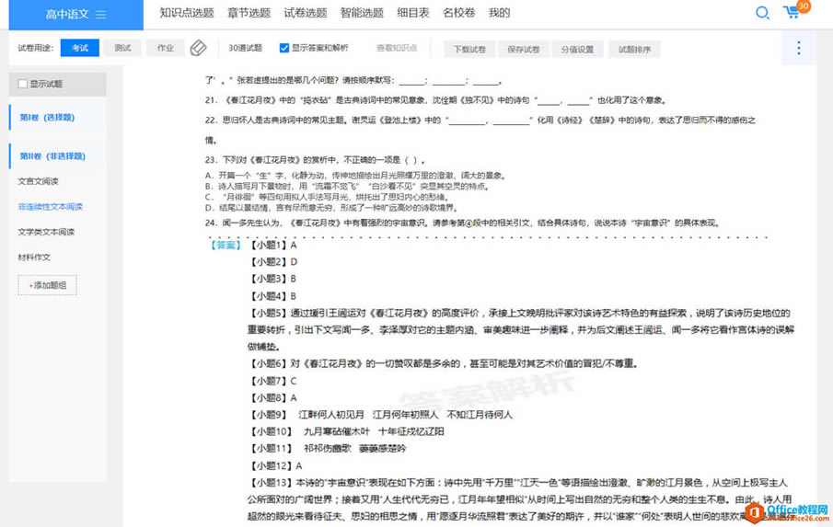Screen dimensions: 833x527
Task: Click the 【答案】 label
Action: (226, 246)
